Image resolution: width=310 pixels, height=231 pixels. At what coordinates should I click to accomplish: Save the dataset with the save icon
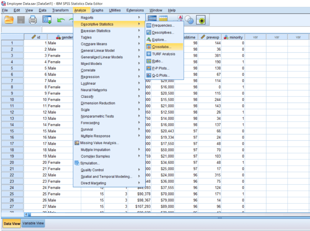(20, 19)
